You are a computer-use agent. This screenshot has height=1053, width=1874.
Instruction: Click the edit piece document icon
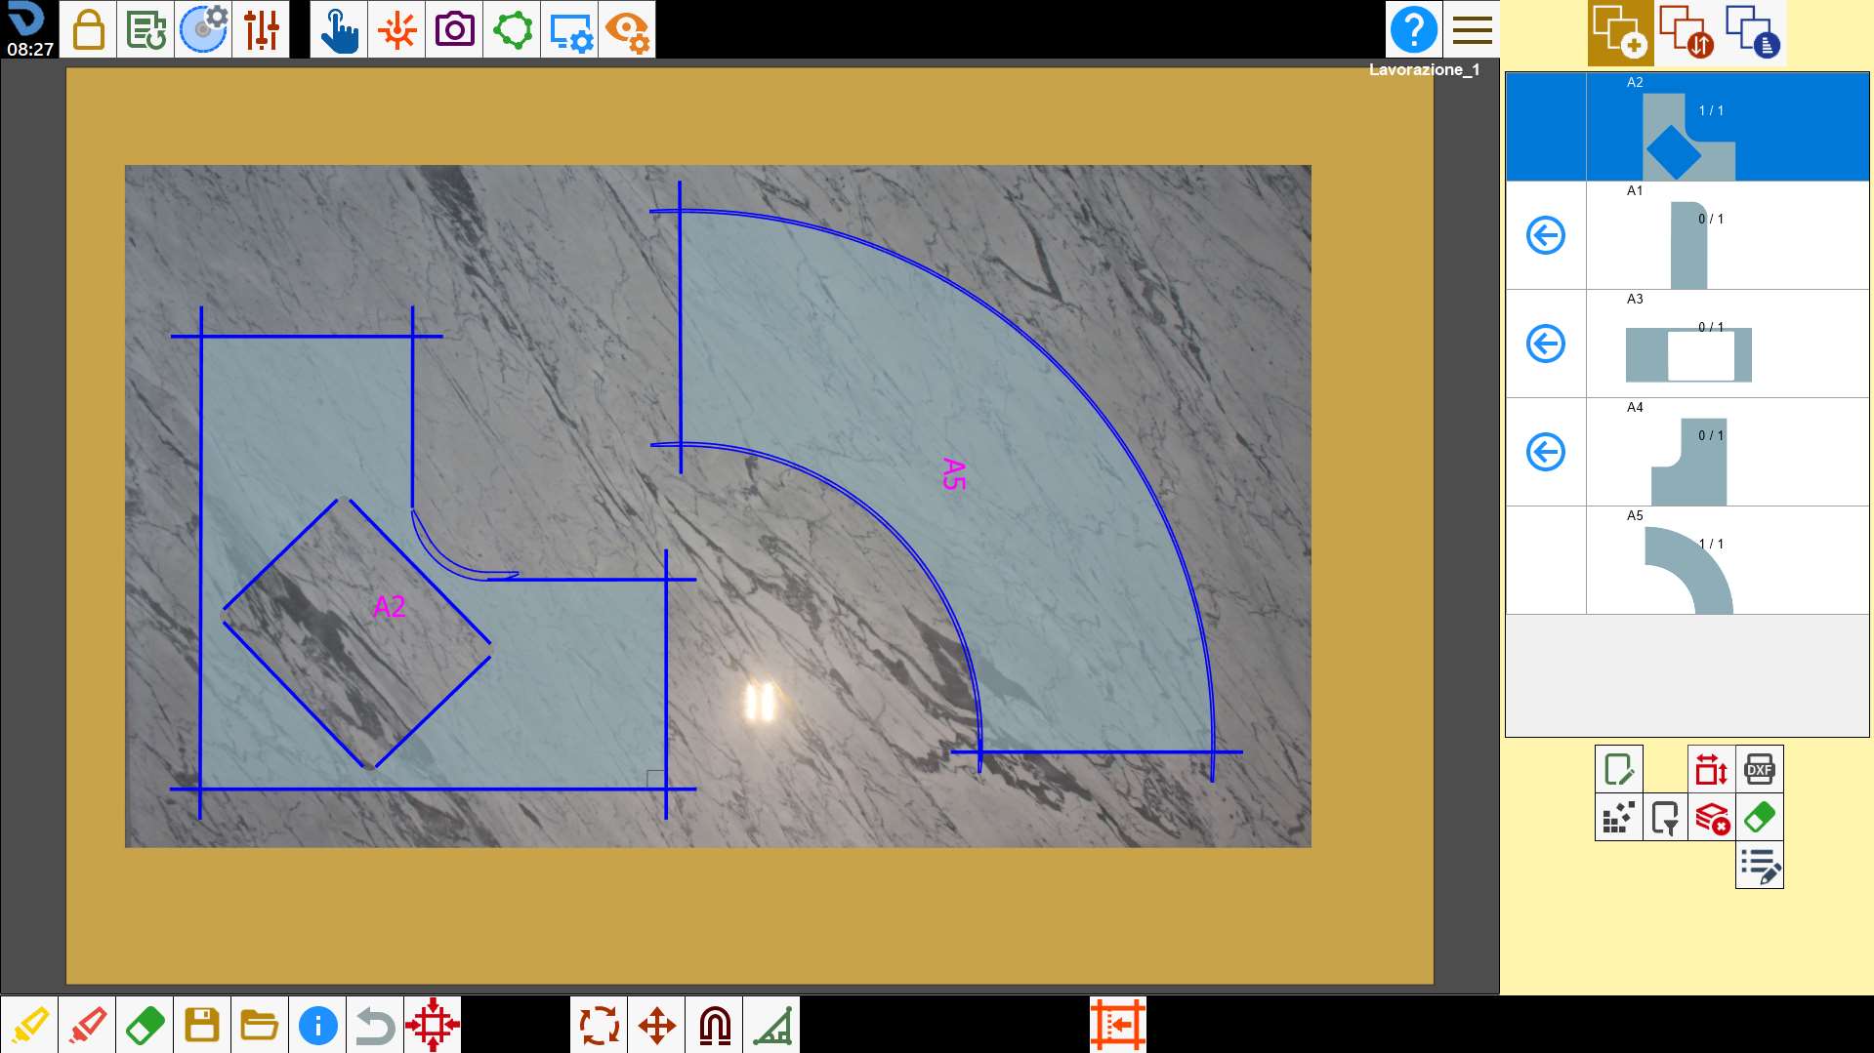[x=1618, y=769]
